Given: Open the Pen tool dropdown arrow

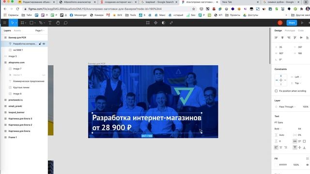Looking at the screenshot, I should (x=45, y=23).
